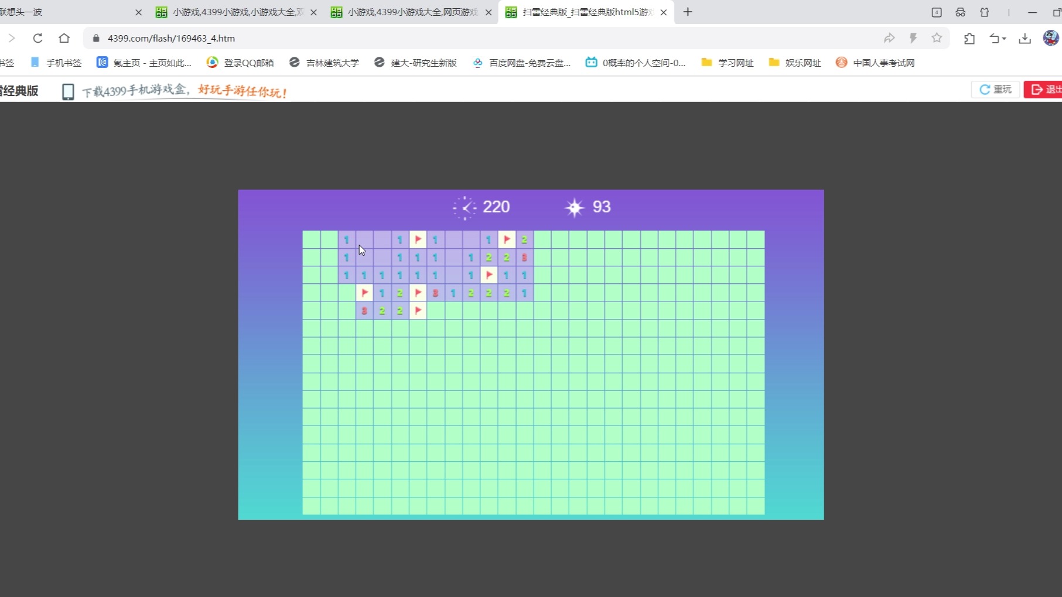Click the lightning bolt icon in address bar
This screenshot has width=1062, height=597.
(x=913, y=38)
